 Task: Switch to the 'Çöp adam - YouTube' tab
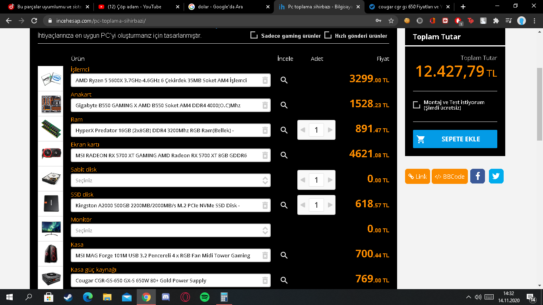(138, 7)
